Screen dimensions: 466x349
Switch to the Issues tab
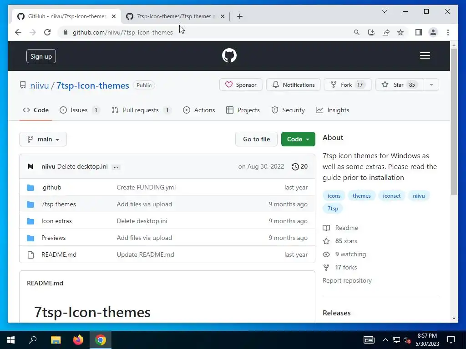tap(79, 110)
